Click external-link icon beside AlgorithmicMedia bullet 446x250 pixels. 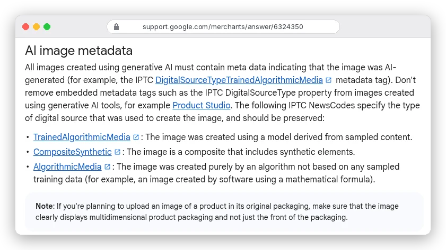pos(107,166)
